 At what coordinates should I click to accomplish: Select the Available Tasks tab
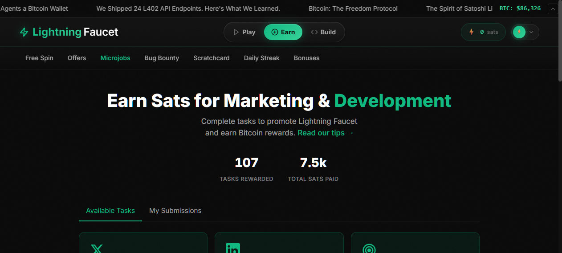110,211
